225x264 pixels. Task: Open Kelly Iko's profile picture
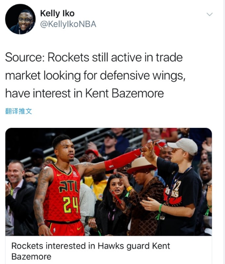click(x=20, y=19)
